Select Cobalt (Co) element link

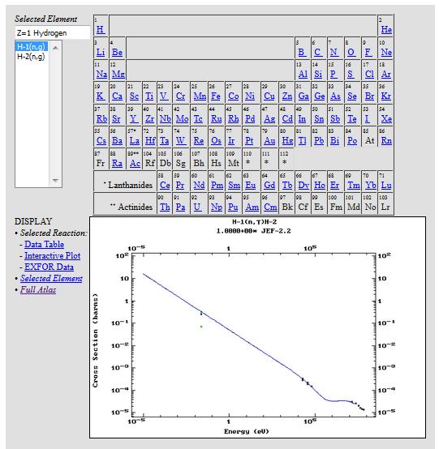tap(234, 96)
